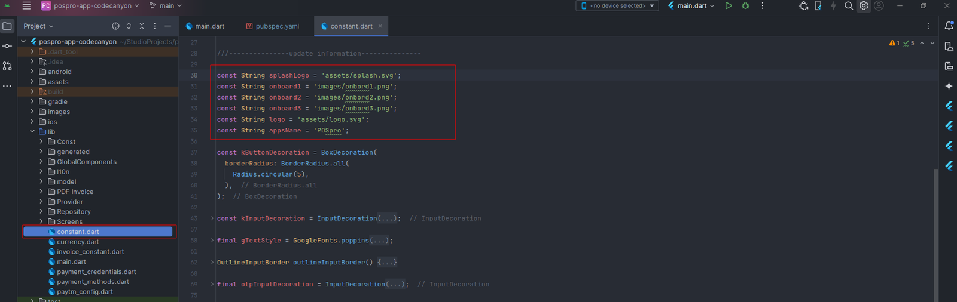
Task: Open the Pull Requests tool window
Action: click(7, 66)
